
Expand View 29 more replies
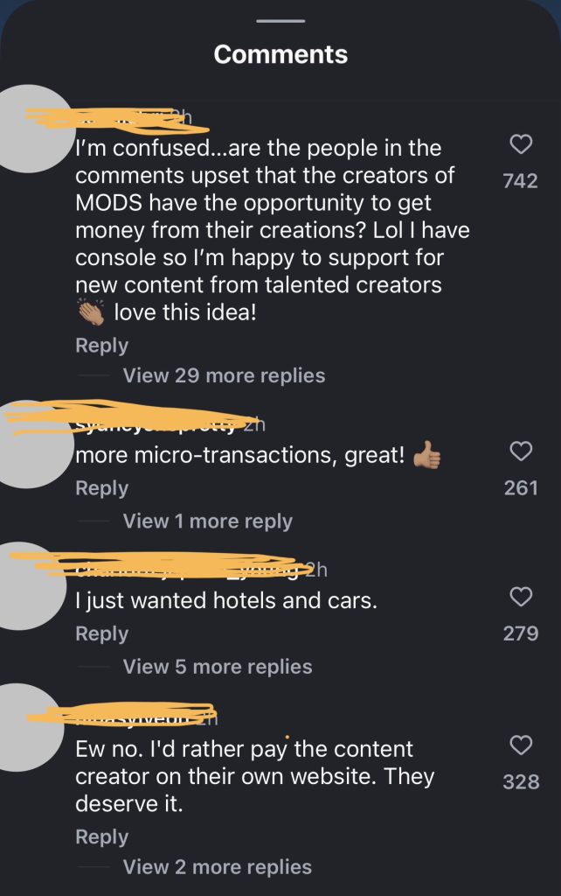[224, 375]
